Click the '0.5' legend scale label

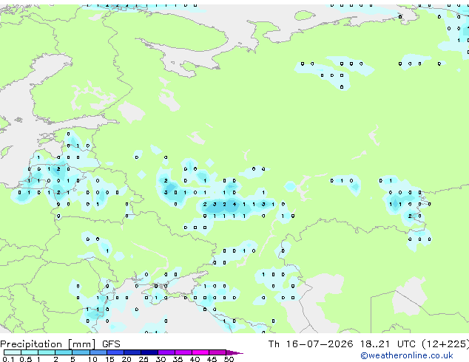tap(26, 359)
